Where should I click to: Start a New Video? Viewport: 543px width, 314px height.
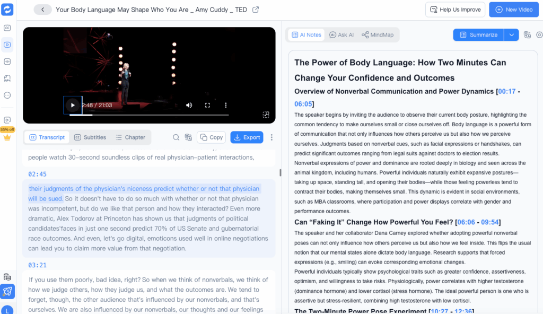tap(514, 10)
